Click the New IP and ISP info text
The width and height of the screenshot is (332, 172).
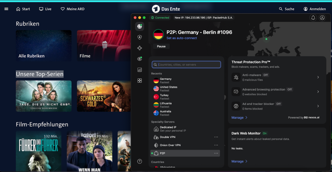pyautogui.click(x=204, y=18)
